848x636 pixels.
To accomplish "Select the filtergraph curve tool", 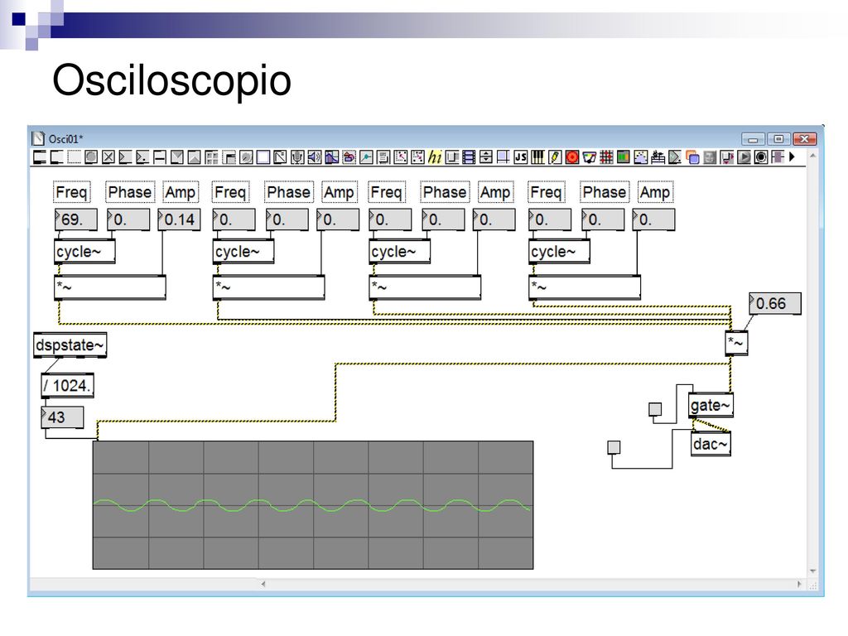I will pos(331,157).
